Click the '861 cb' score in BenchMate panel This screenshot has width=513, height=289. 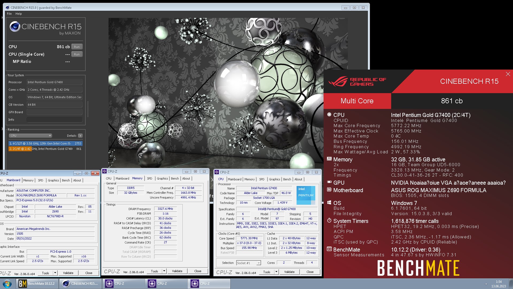[x=452, y=101]
